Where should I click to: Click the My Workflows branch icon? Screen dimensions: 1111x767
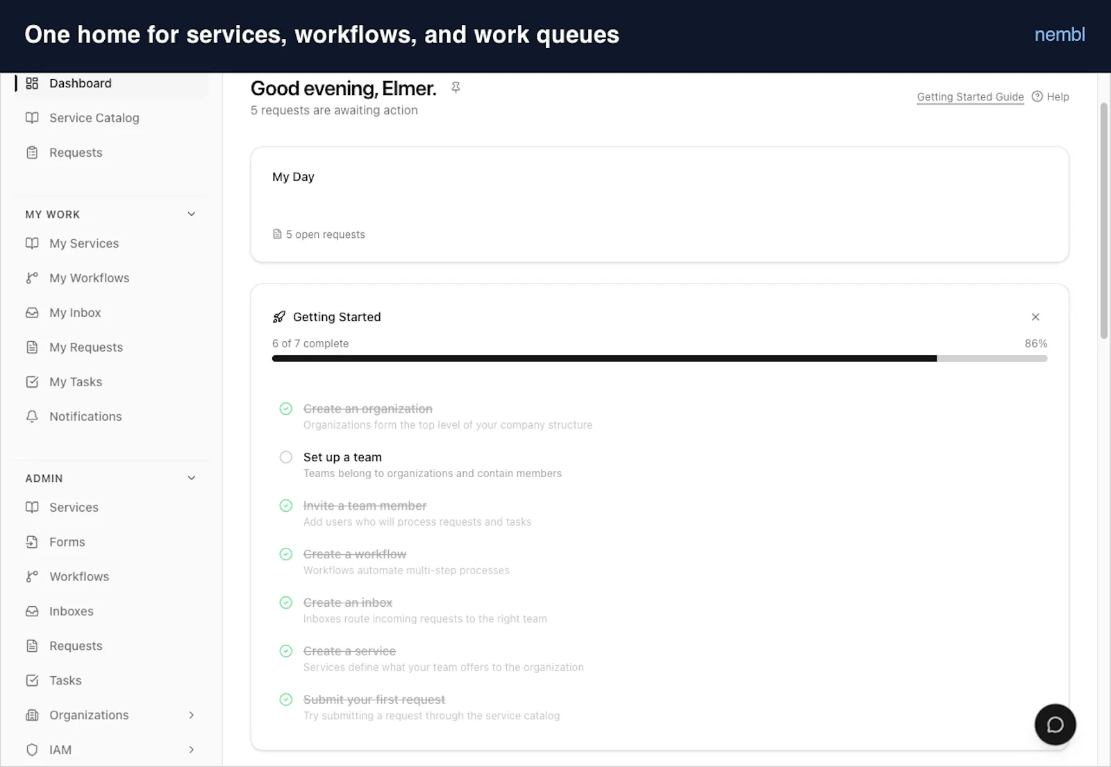(32, 278)
